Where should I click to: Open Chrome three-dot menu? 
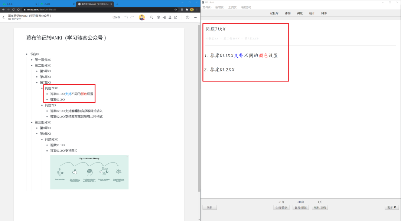tap(197, 9)
